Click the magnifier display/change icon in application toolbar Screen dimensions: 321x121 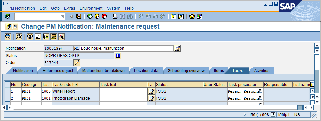click(8, 37)
